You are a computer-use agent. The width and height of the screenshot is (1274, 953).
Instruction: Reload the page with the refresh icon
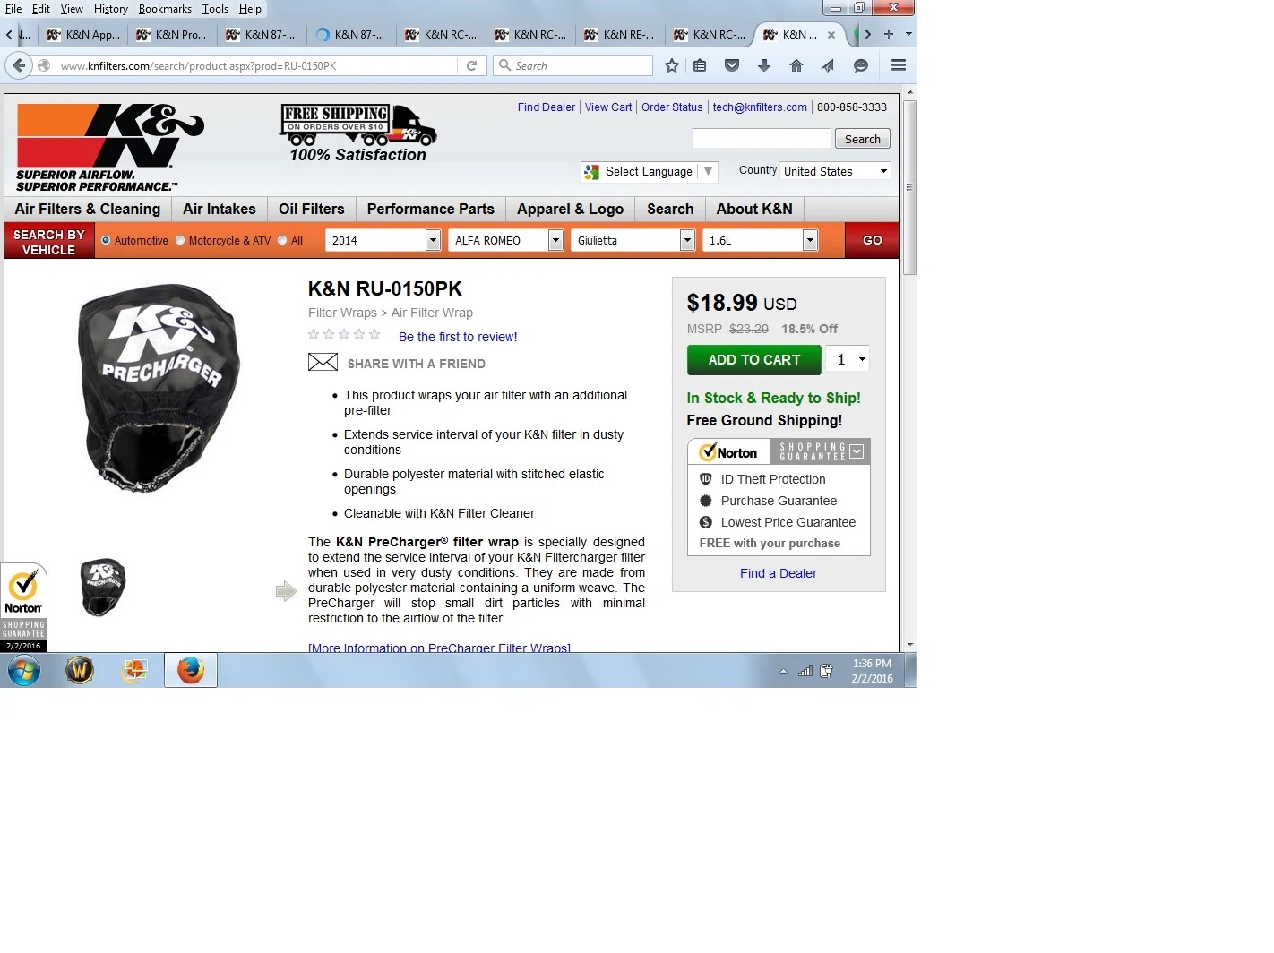point(471,65)
